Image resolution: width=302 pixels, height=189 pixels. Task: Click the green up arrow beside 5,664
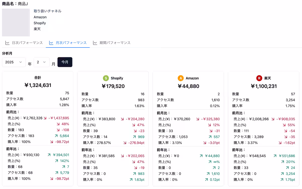(x=56, y=136)
